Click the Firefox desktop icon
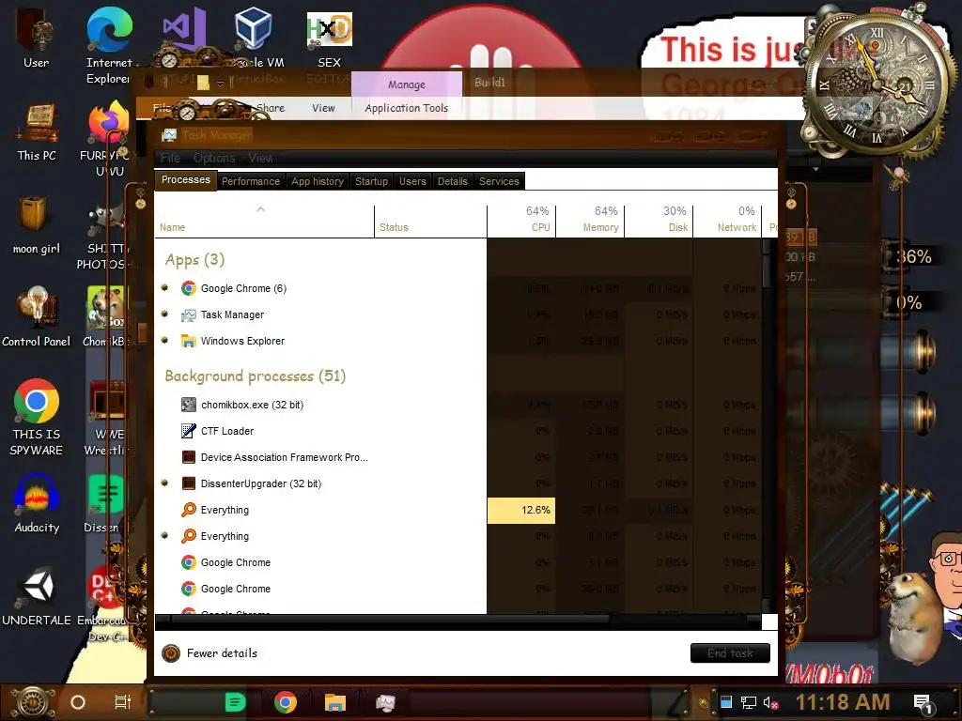This screenshot has width=962, height=721. tap(108, 123)
